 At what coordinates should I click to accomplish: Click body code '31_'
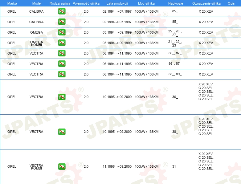(x=175, y=166)
